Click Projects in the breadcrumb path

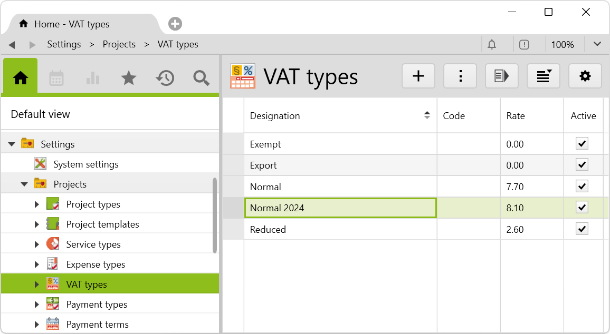click(x=119, y=45)
